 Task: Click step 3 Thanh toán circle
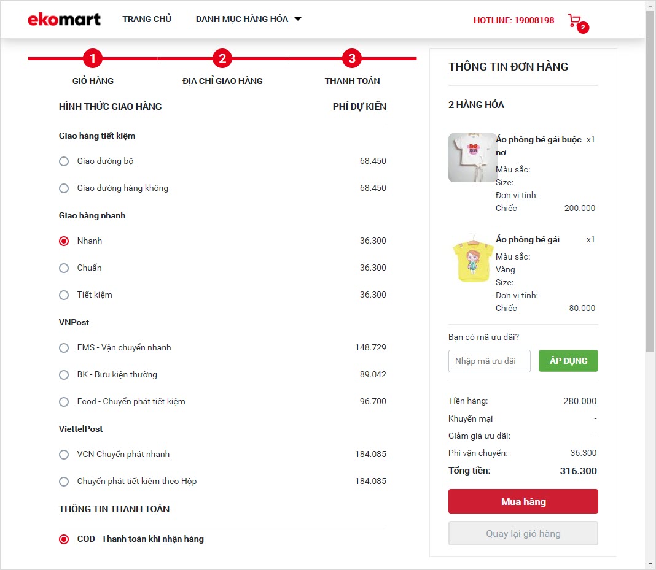pos(352,59)
